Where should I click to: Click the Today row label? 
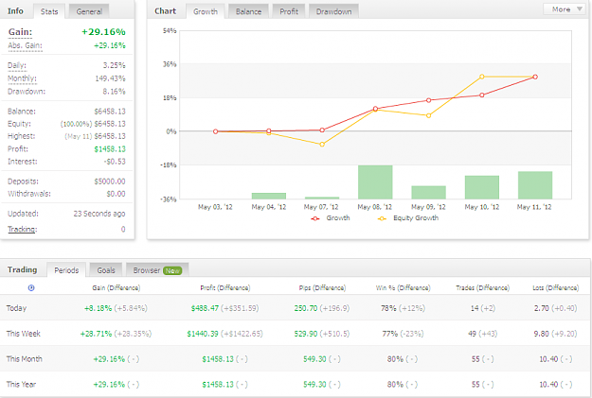click(x=17, y=308)
